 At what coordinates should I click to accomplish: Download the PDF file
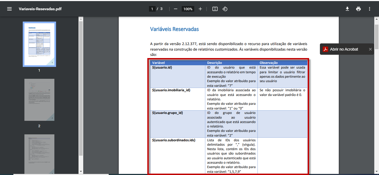[347, 9]
